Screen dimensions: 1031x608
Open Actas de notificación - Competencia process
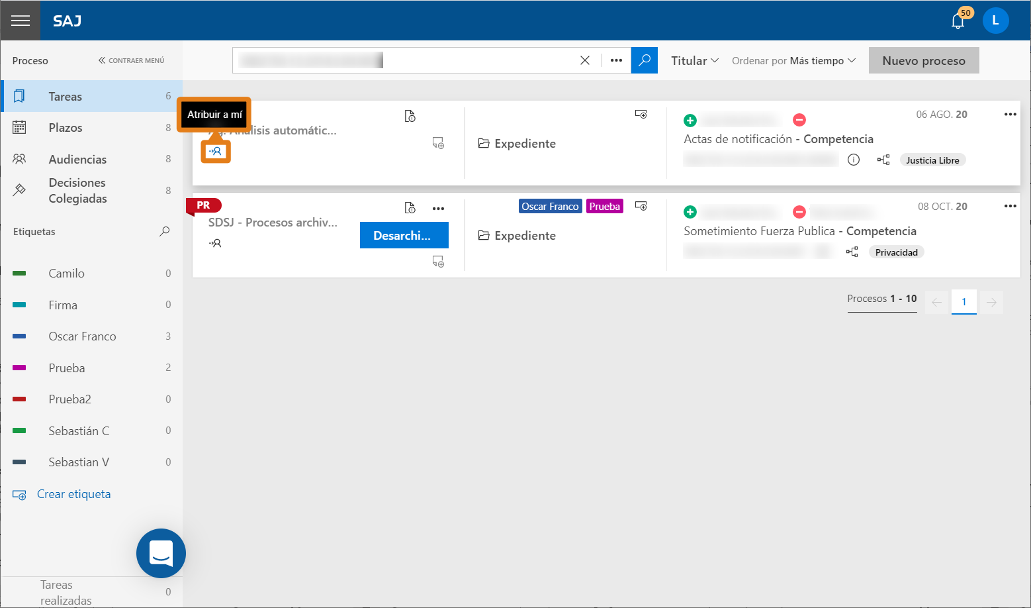pos(778,139)
